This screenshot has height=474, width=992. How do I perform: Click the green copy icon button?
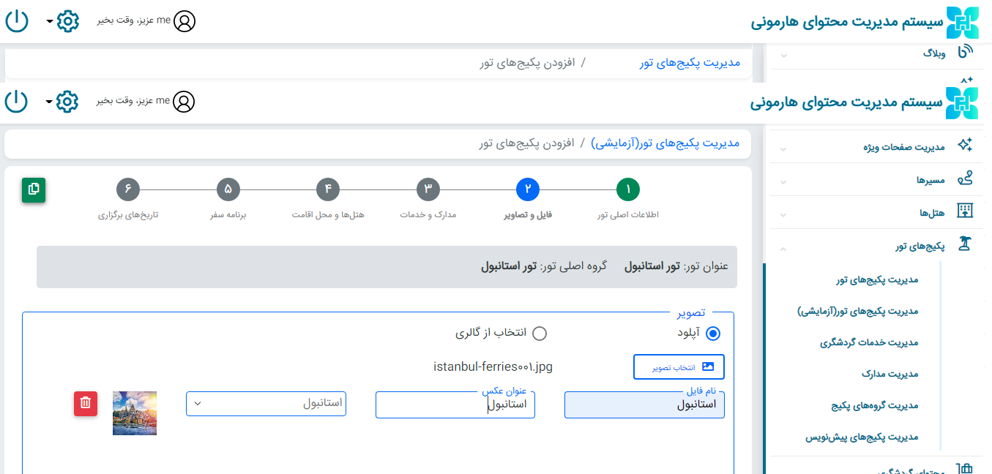click(x=34, y=189)
